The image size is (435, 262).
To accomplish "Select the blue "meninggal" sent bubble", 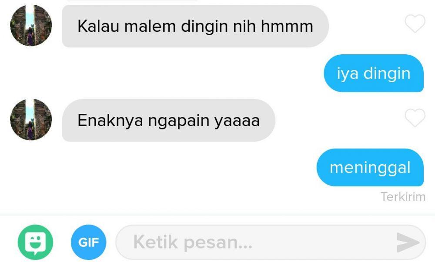I will (370, 167).
